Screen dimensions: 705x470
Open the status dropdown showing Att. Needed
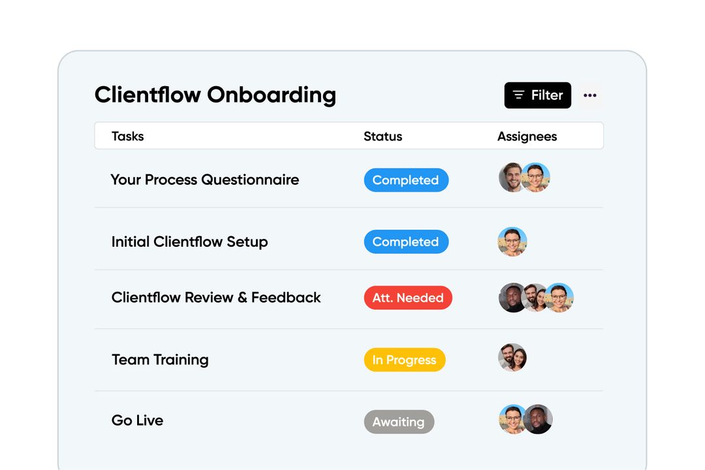(x=408, y=298)
